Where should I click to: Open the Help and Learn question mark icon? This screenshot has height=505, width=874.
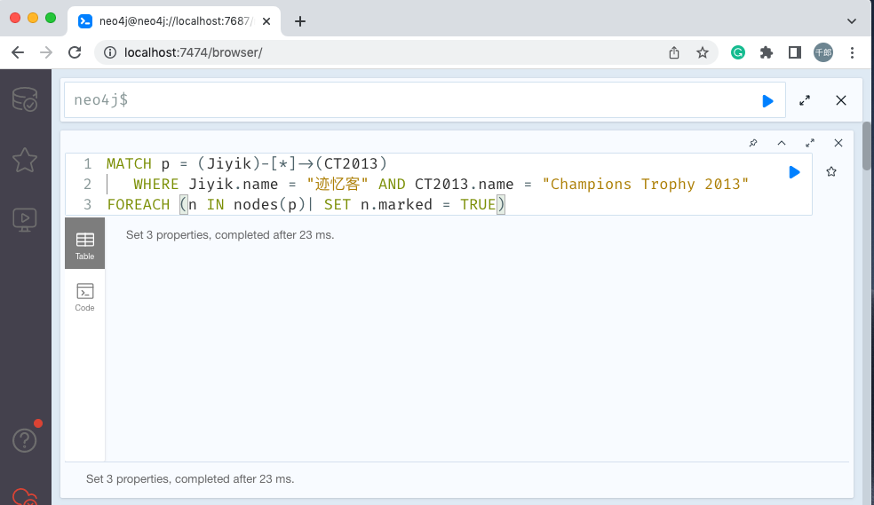(25, 440)
